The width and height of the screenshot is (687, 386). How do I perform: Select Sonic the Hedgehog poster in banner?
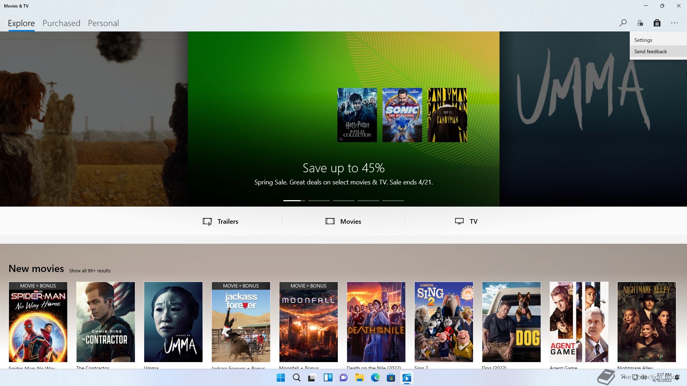tap(402, 115)
